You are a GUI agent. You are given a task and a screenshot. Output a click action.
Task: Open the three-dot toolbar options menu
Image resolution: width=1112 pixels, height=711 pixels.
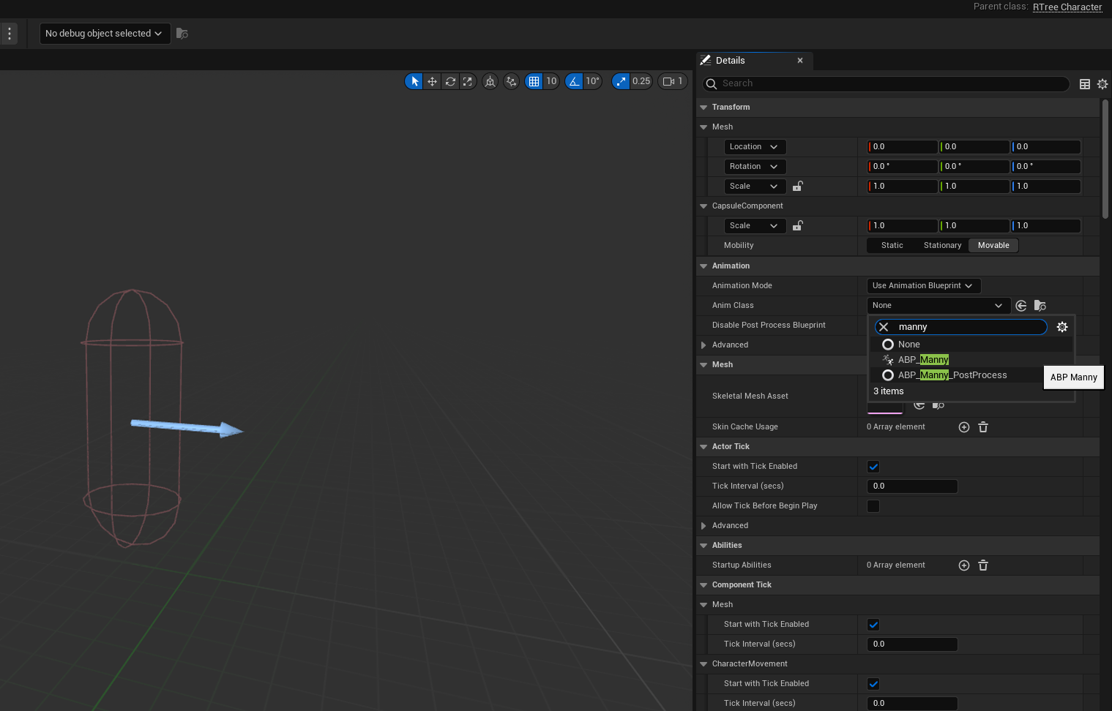(9, 33)
